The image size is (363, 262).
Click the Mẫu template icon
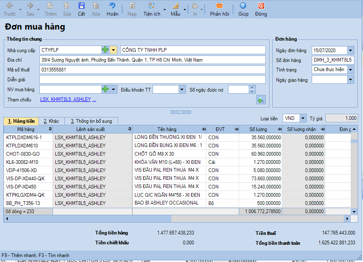tap(176, 6)
